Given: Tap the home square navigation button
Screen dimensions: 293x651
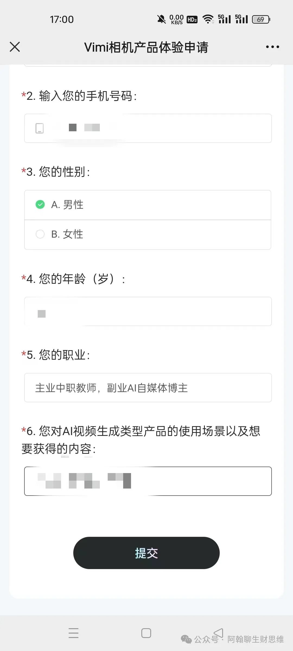Looking at the screenshot, I should click(x=146, y=633).
